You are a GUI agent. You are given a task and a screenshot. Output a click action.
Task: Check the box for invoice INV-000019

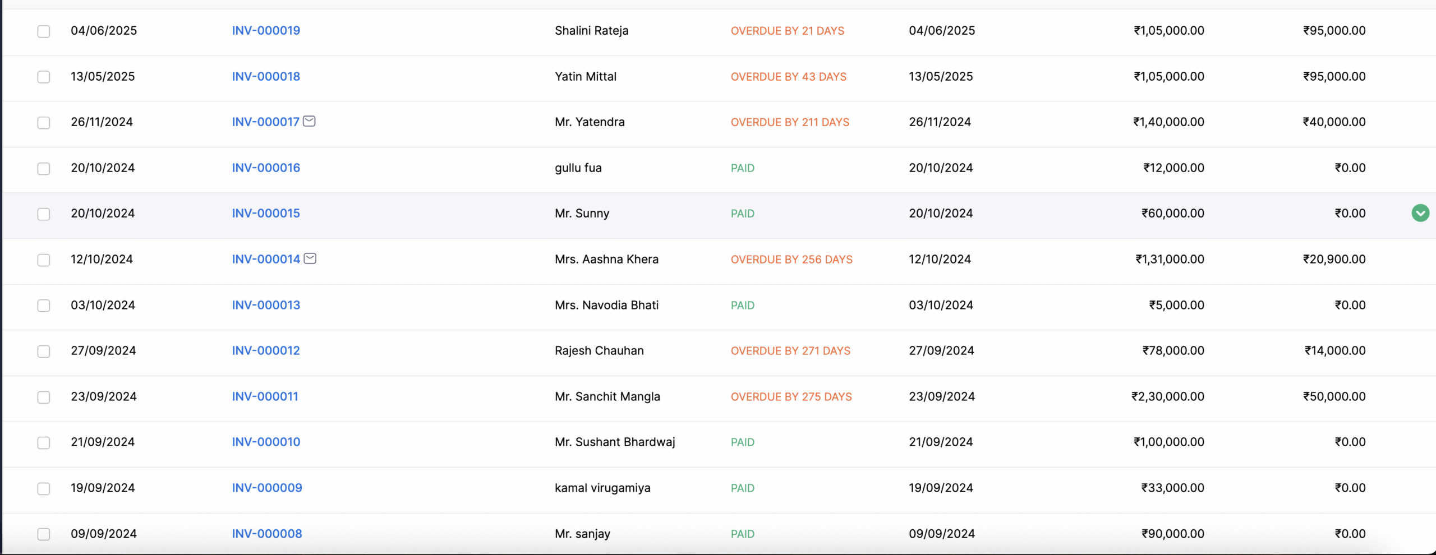[44, 31]
